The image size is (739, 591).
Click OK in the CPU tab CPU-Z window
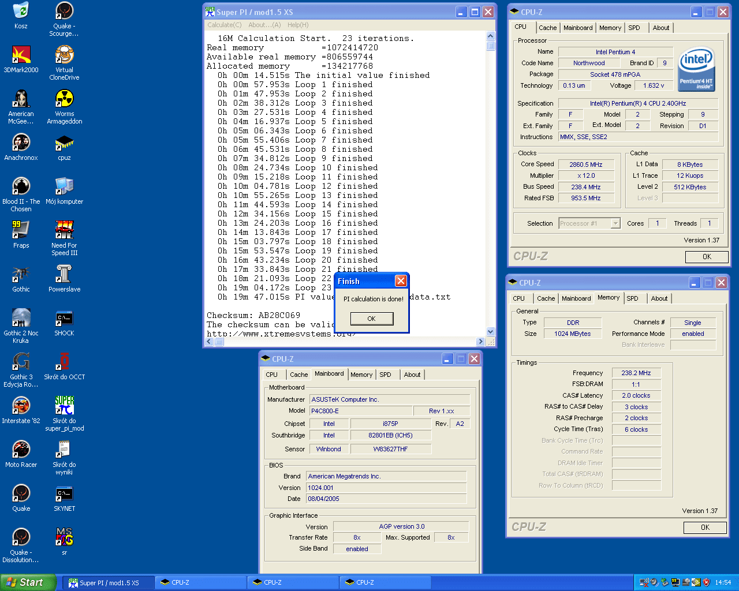coord(707,257)
